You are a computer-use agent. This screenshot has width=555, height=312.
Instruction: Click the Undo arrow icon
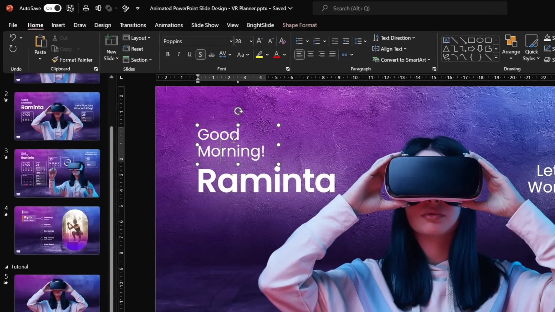[13, 38]
